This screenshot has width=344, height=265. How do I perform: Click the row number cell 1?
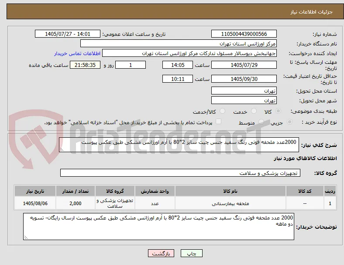click(330, 203)
